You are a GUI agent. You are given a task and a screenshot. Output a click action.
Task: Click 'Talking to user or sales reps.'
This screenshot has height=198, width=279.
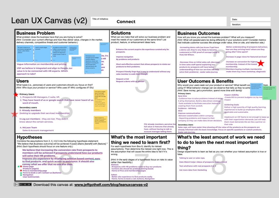click(x=192, y=158)
